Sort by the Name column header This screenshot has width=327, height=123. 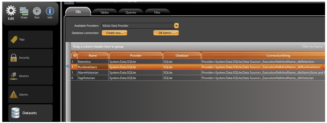tap(93, 56)
